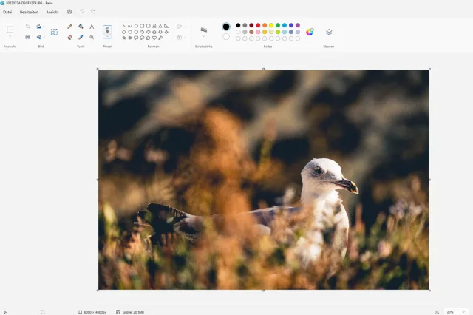Select primary color circle (black)
This screenshot has width=473, height=315.
pos(226,27)
